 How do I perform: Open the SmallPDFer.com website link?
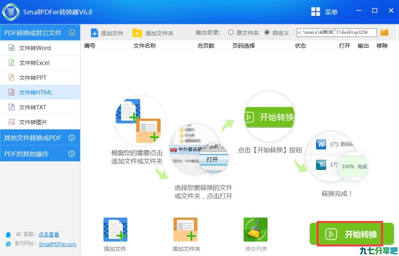[57, 244]
